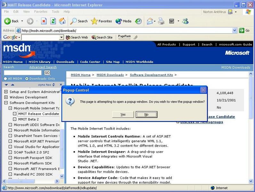Open the Advanced Search link
The image size is (255, 192).
tap(43, 67)
